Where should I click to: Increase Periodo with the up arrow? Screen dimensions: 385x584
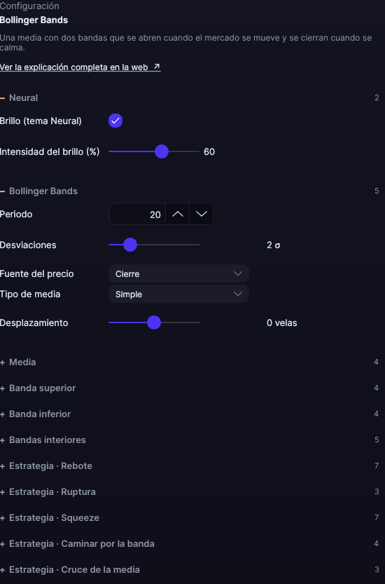click(x=177, y=214)
